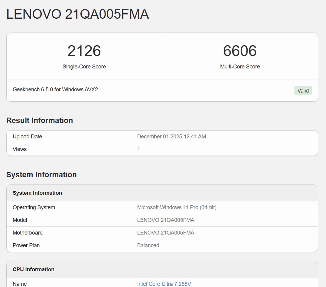
Task: Click the Views row label
Action: click(x=20, y=149)
